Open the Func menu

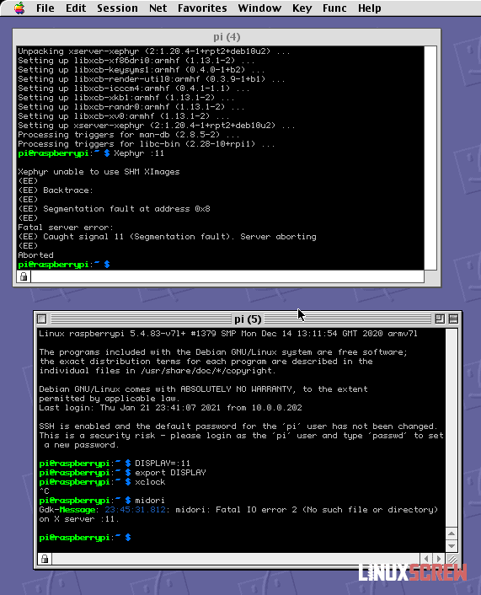click(x=334, y=8)
